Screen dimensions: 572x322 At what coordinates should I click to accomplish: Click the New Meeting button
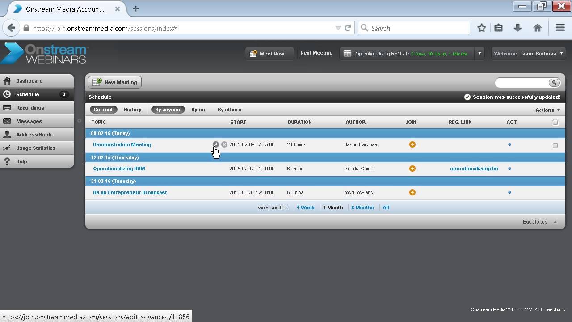[x=115, y=82]
